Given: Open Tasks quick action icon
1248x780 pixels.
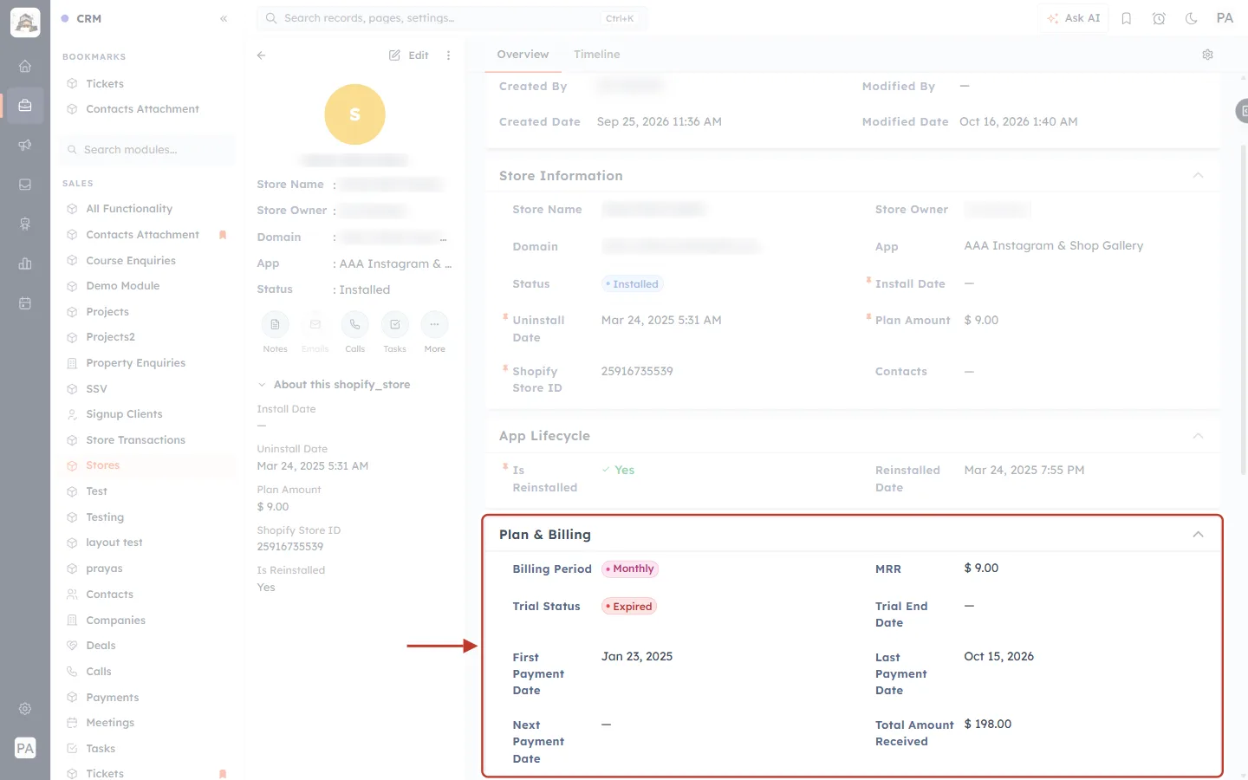Looking at the screenshot, I should coord(395,325).
